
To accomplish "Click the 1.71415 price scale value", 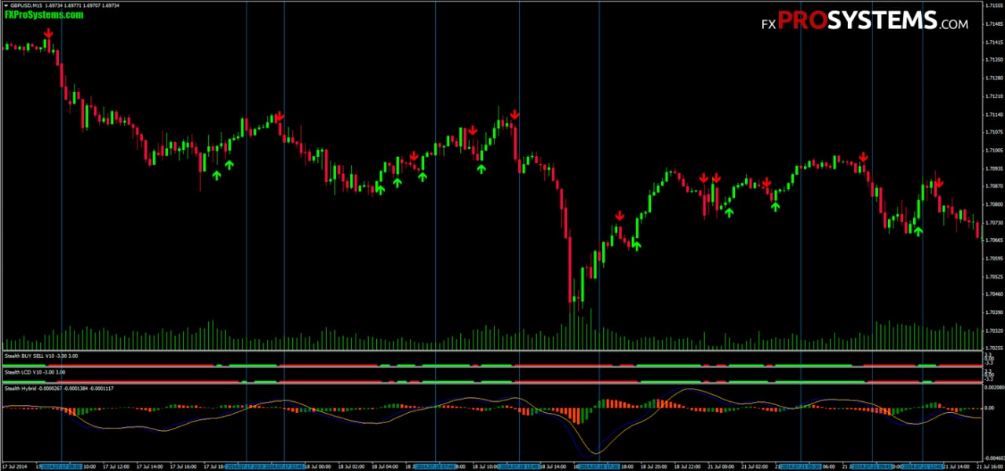I will (993, 42).
